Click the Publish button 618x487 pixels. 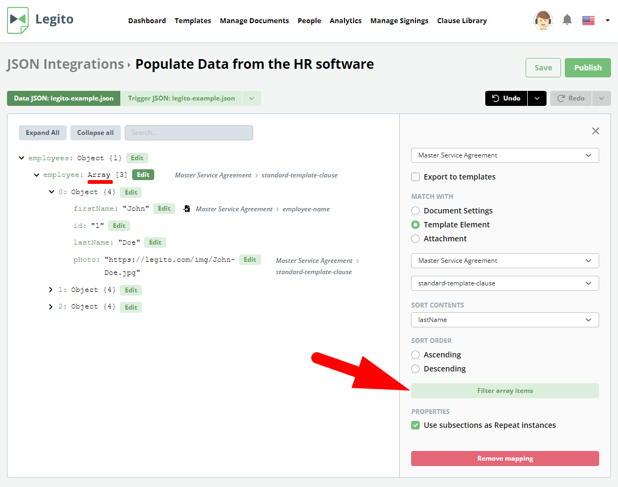tap(588, 68)
